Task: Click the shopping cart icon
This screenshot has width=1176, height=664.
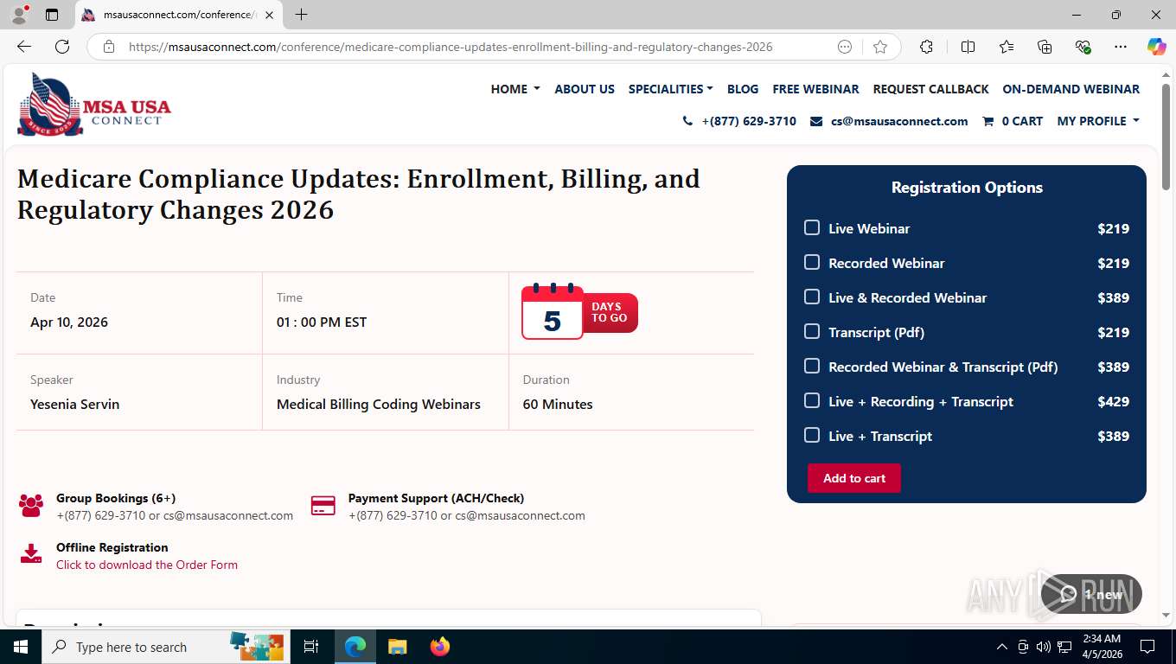Action: point(987,121)
